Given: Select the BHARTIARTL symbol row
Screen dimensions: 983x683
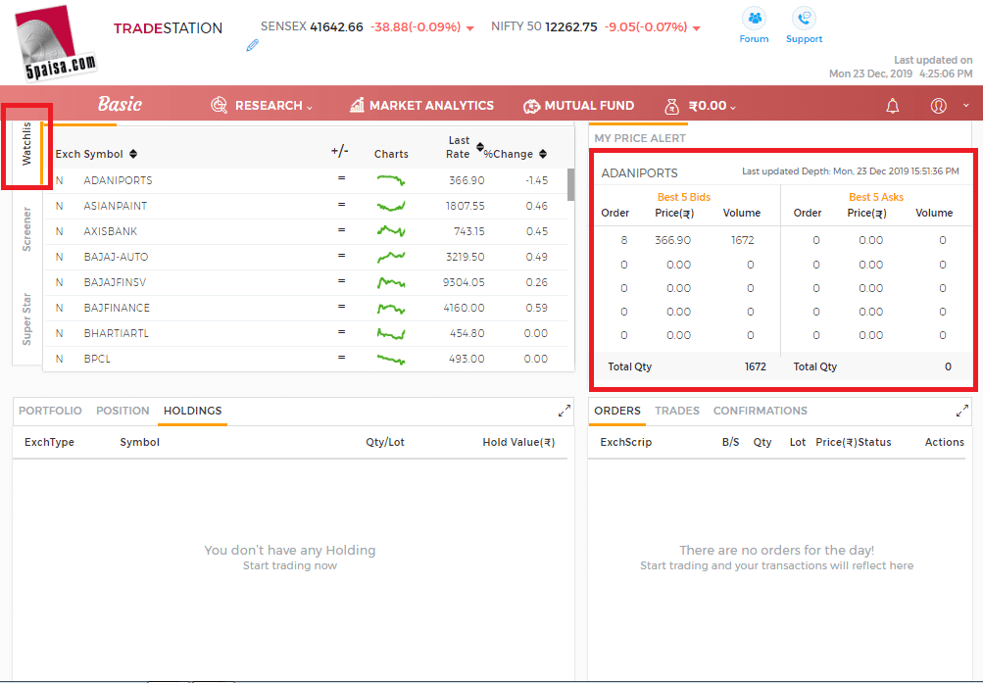Looking at the screenshot, I should 306,333.
